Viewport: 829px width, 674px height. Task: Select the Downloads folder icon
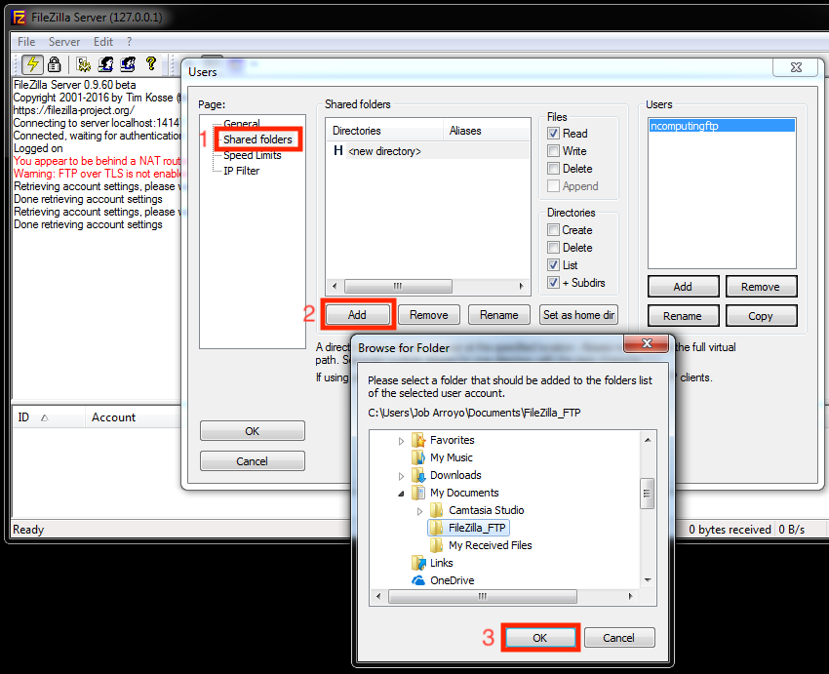[x=418, y=475]
